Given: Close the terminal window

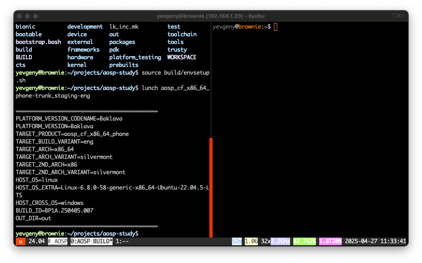Looking at the screenshot, I should pyautogui.click(x=19, y=16).
